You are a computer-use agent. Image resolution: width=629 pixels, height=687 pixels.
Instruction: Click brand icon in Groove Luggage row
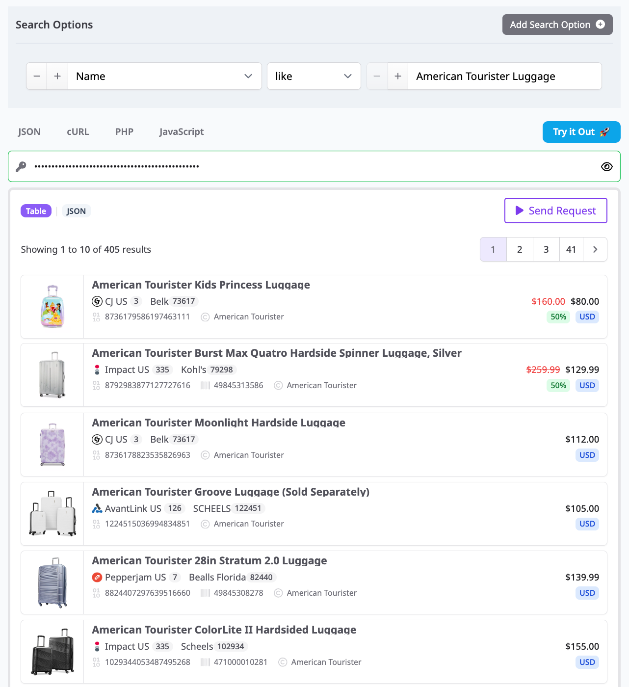pos(205,524)
